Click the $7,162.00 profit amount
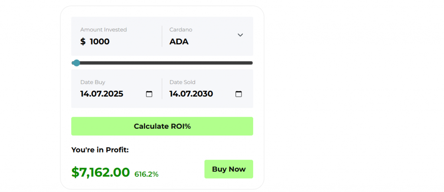 (x=101, y=172)
